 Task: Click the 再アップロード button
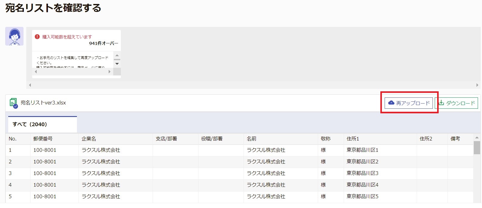[408, 103]
